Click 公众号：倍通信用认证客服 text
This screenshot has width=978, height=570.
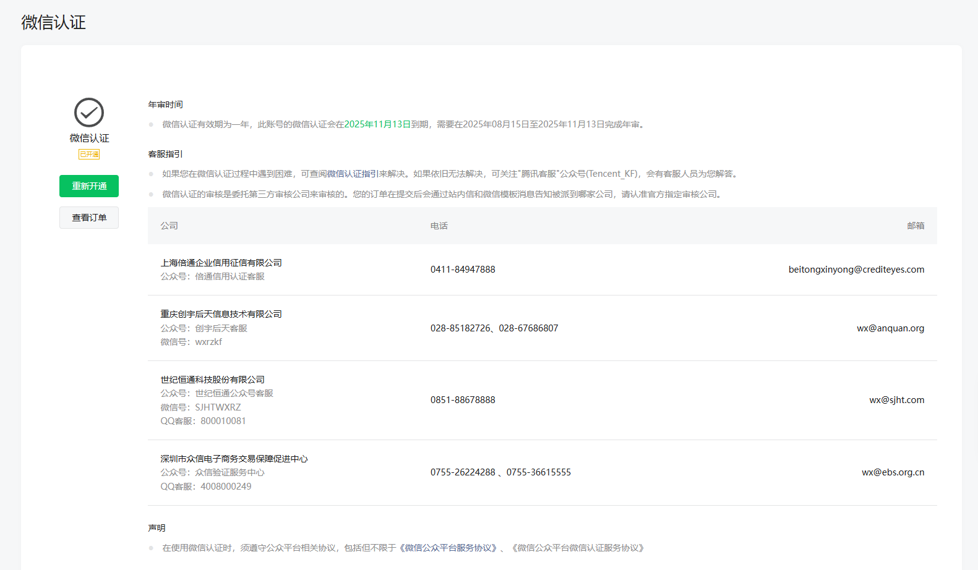click(x=213, y=276)
